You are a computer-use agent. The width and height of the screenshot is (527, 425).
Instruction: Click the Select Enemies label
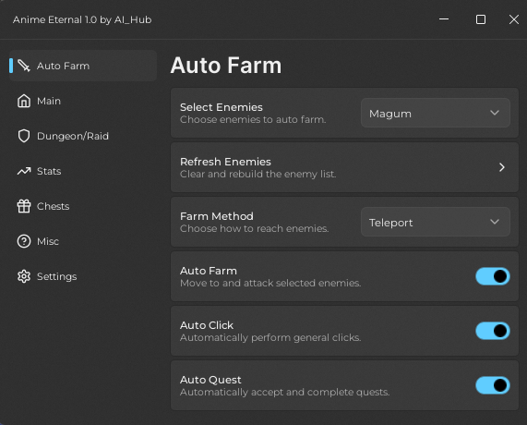[222, 107]
